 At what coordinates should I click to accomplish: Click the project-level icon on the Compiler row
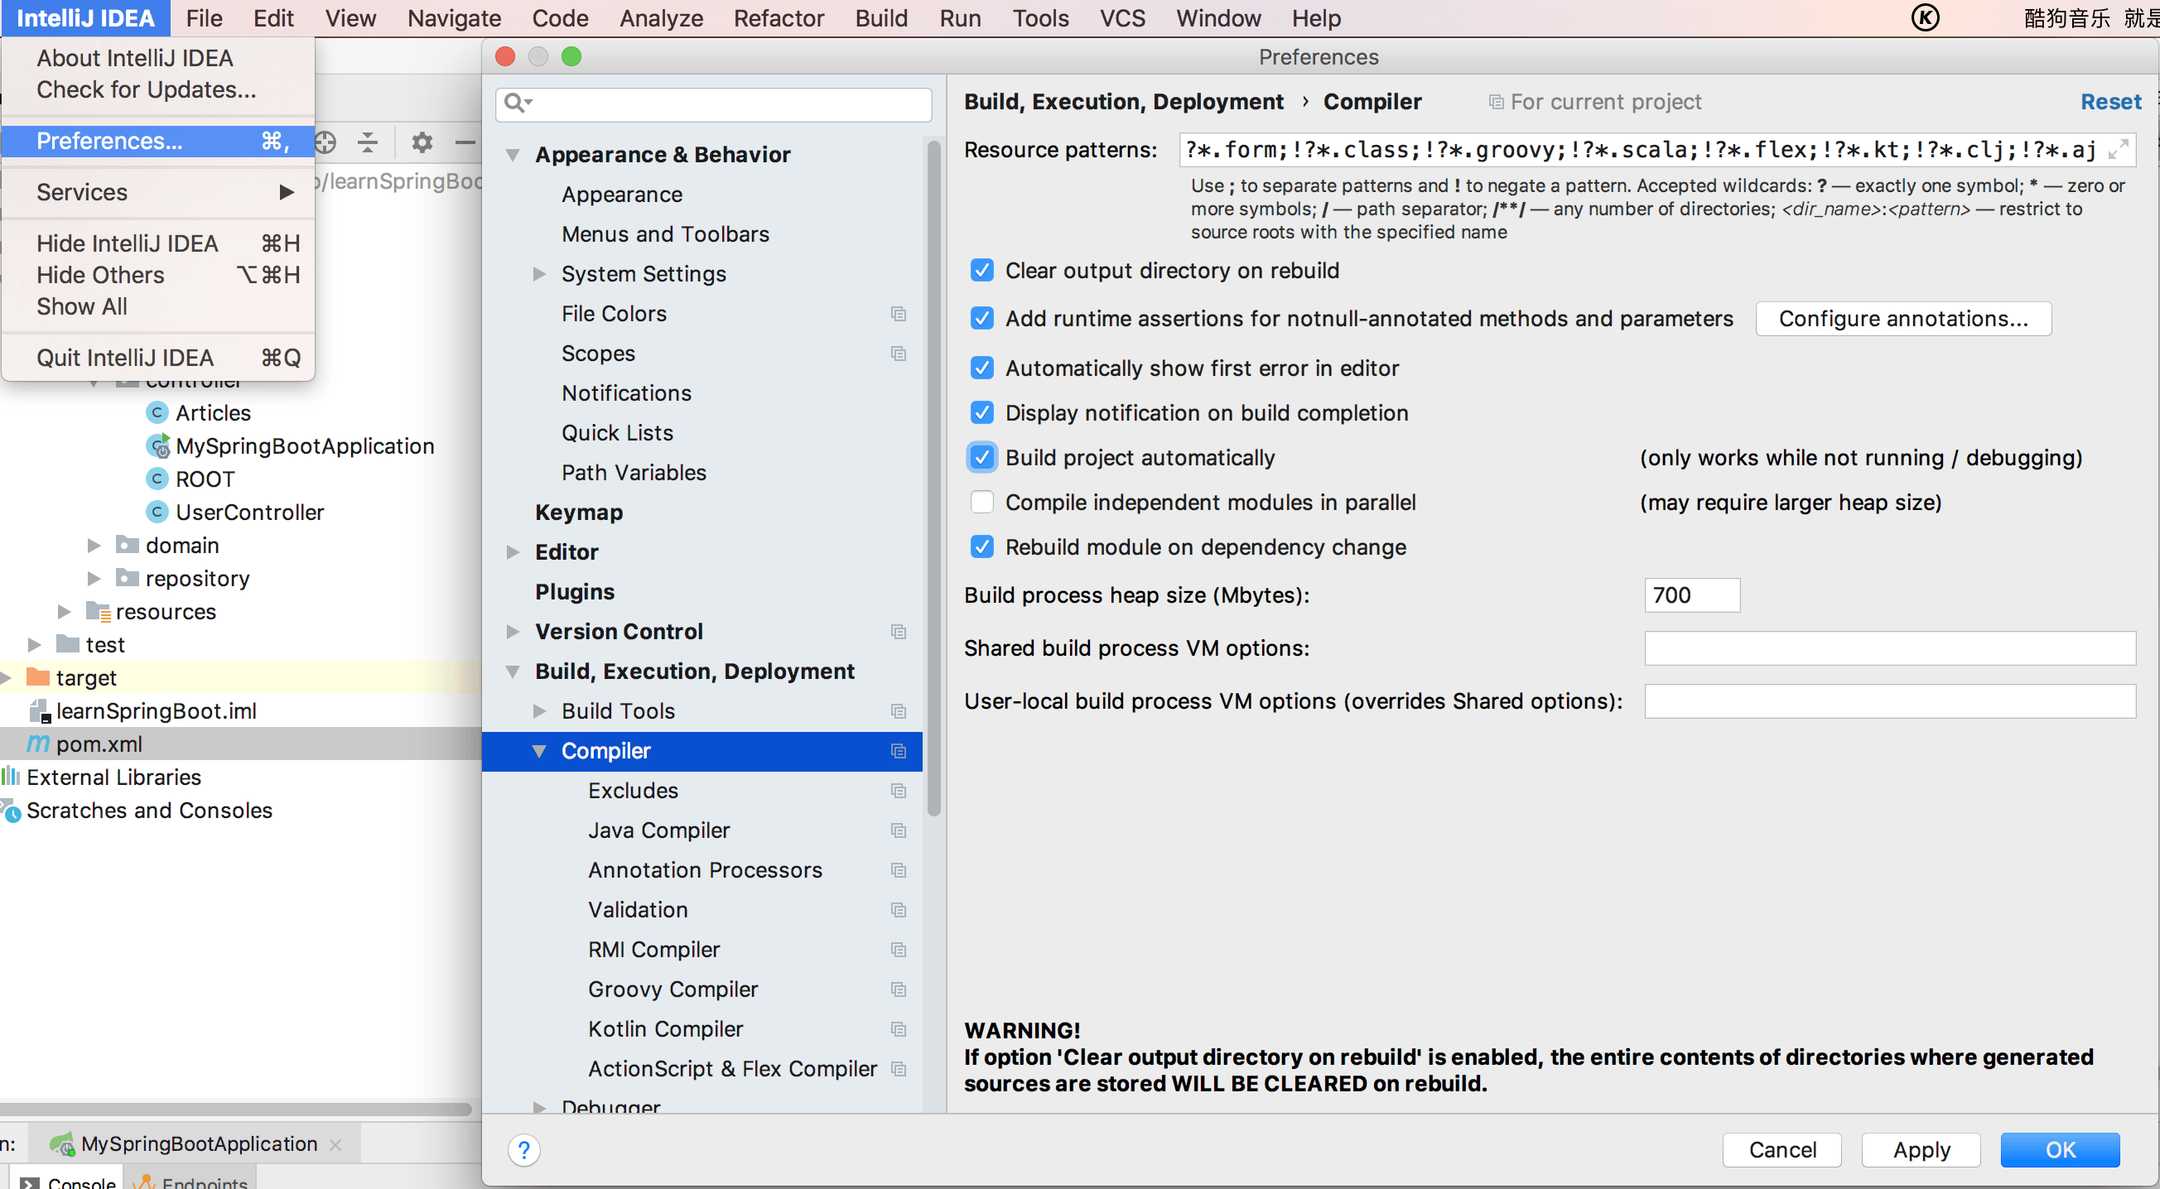898,751
